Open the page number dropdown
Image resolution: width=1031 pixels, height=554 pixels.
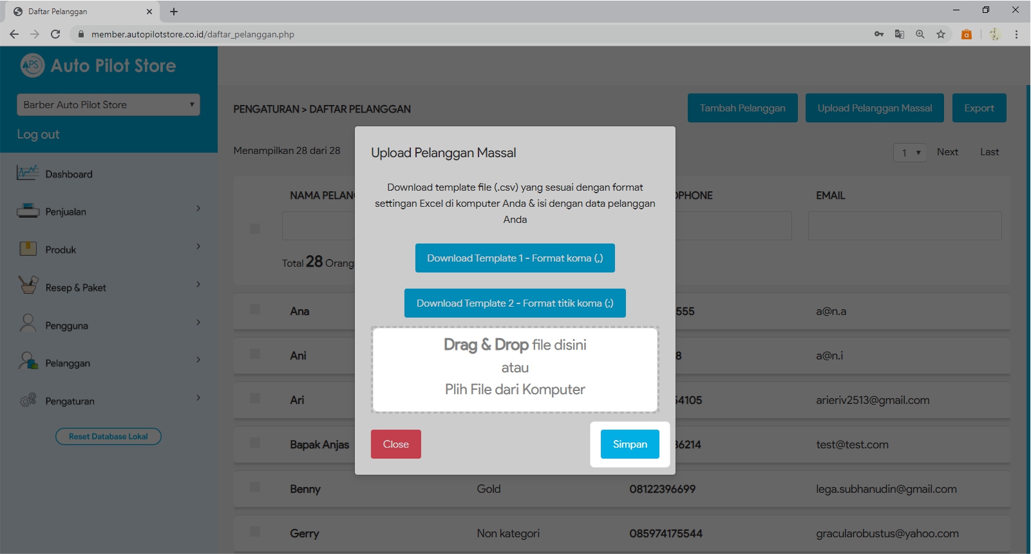pyautogui.click(x=910, y=153)
